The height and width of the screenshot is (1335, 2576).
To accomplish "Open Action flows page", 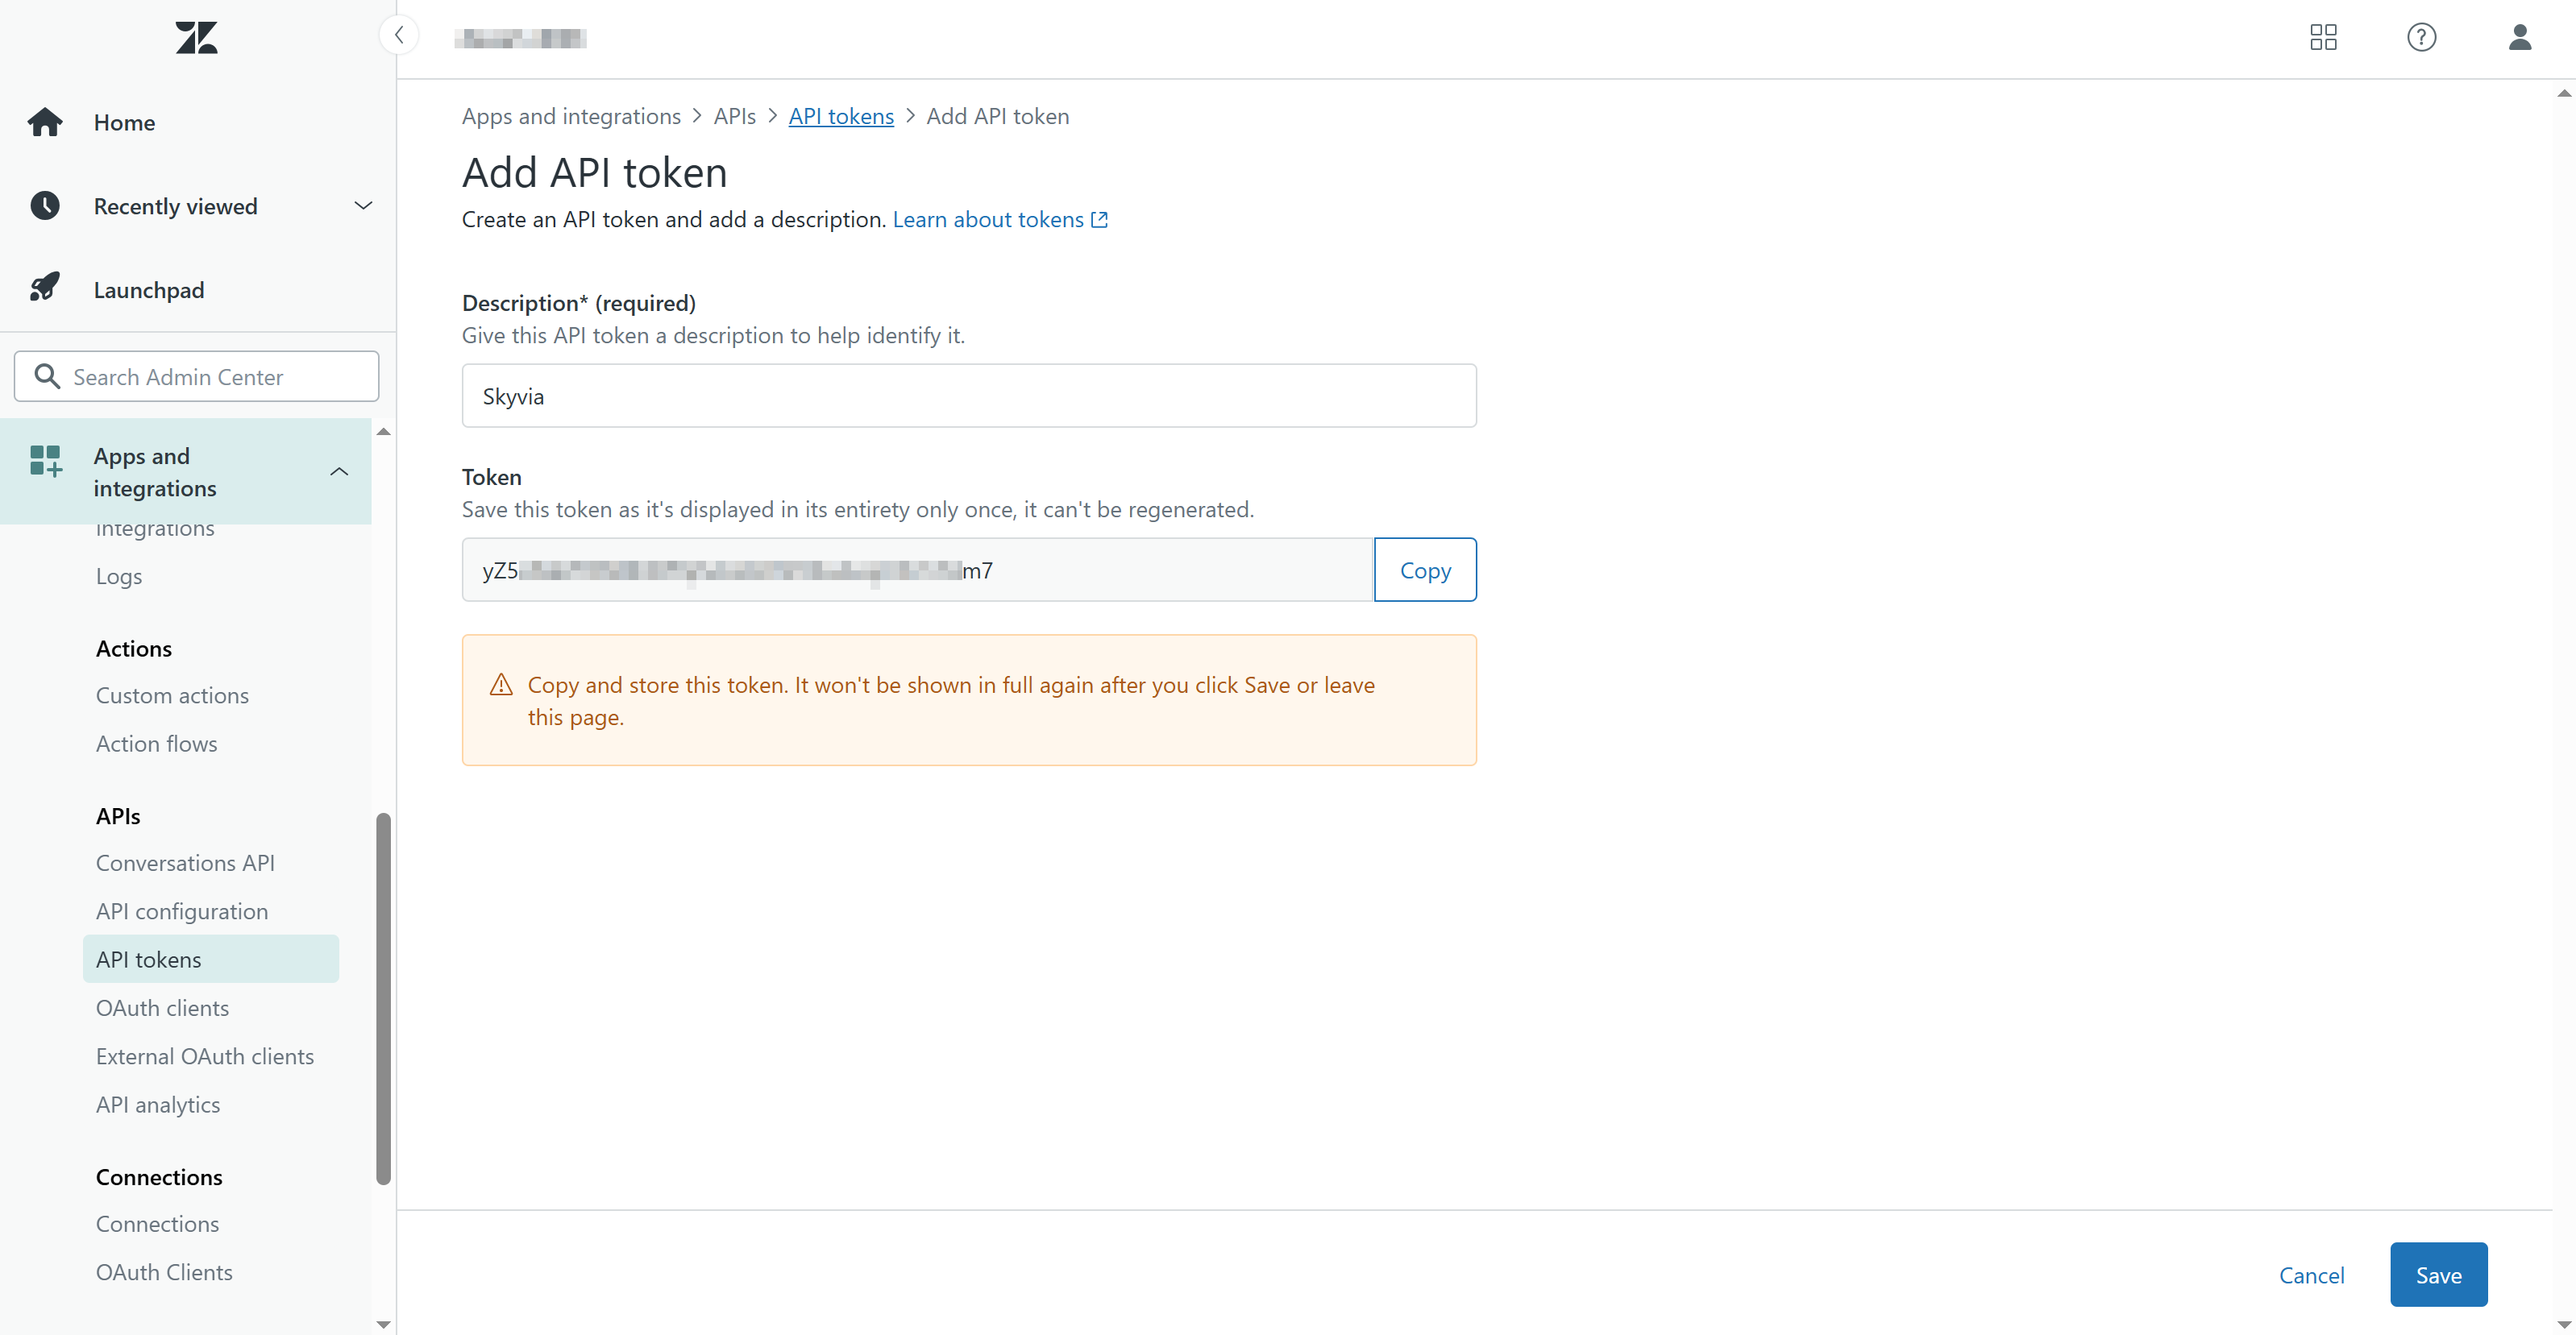I will point(156,744).
